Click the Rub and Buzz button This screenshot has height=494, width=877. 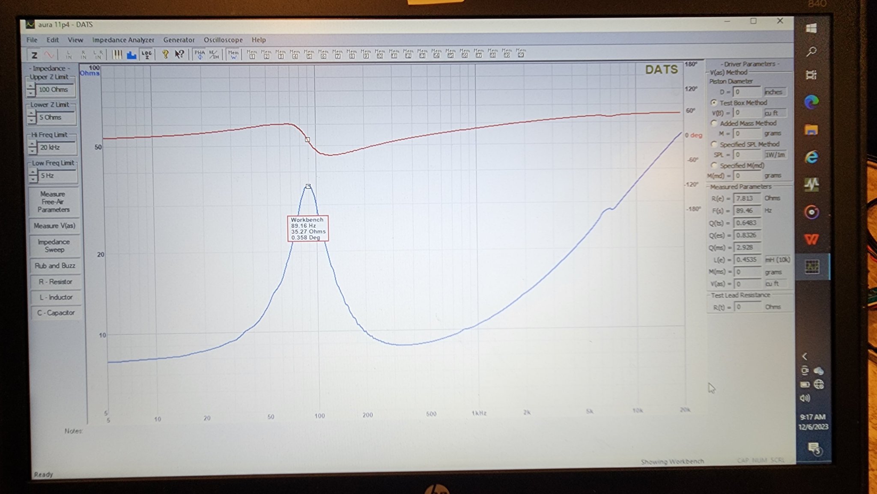pyautogui.click(x=55, y=266)
